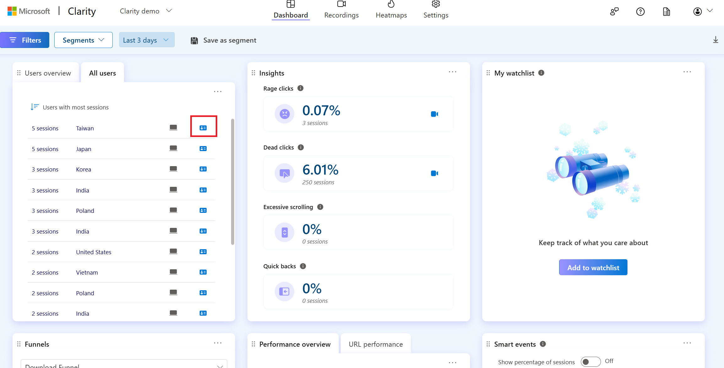This screenshot has height=368, width=724.
Task: Open the Segments dropdown
Action: (84, 40)
